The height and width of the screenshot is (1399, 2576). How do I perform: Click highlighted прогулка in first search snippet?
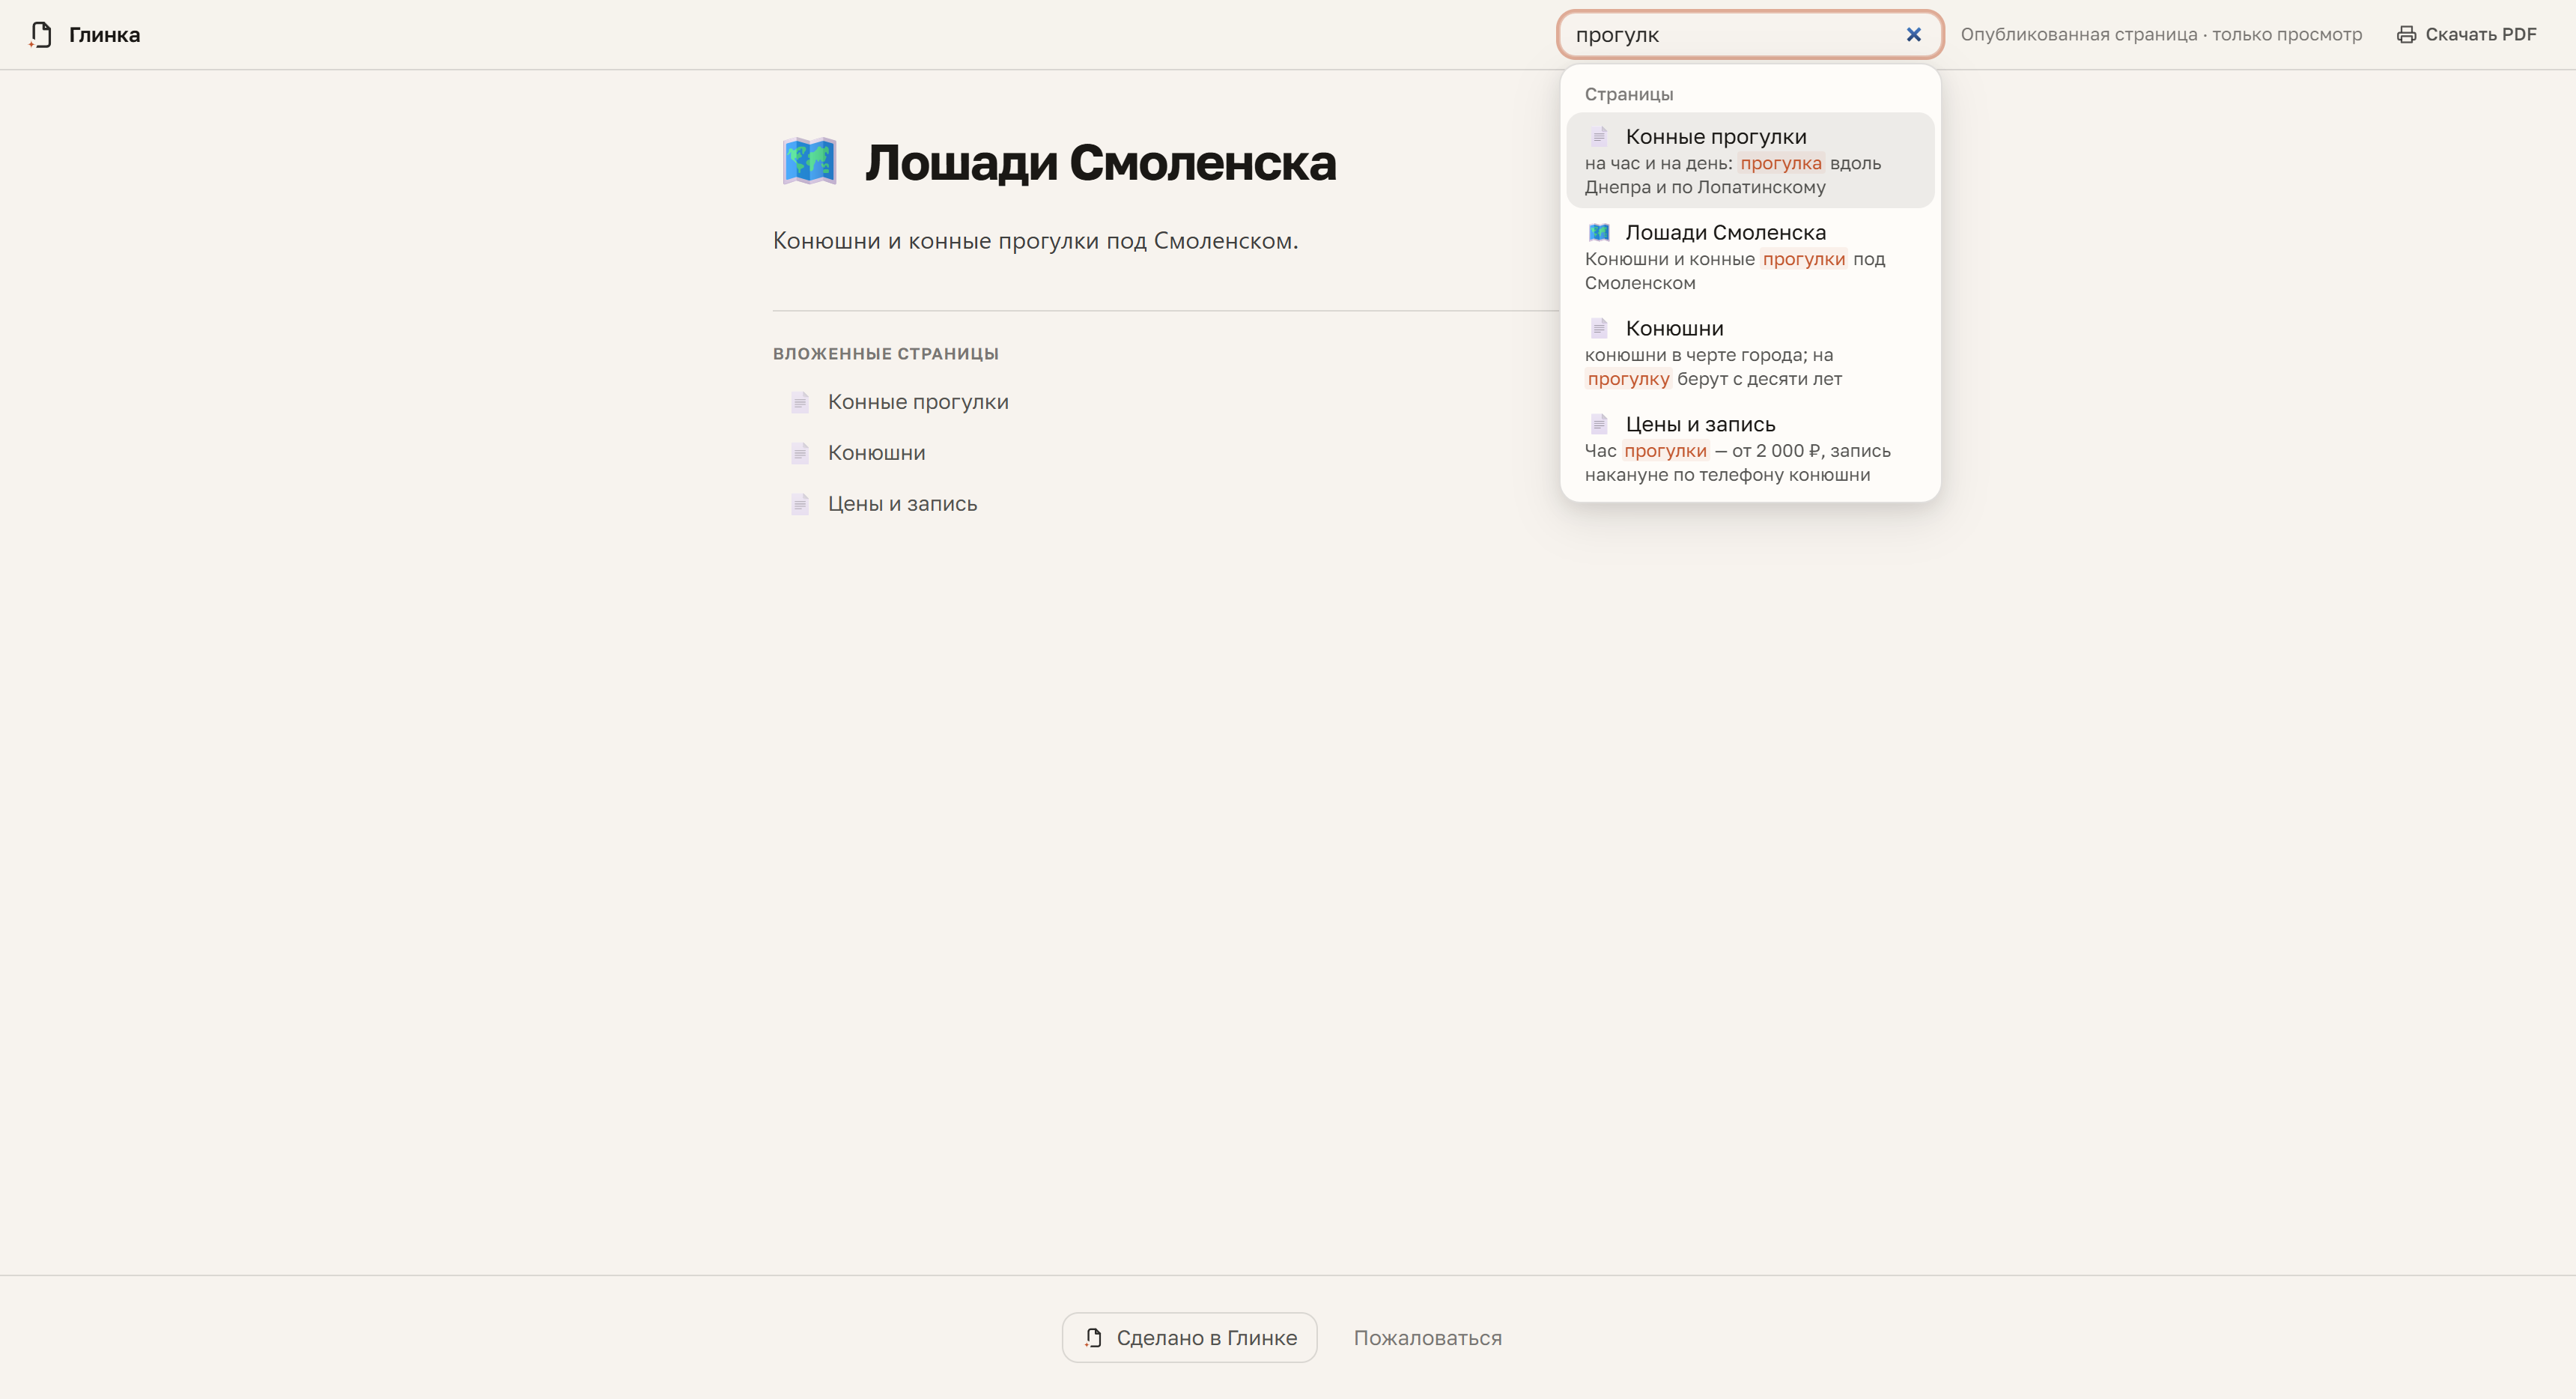click(1781, 163)
